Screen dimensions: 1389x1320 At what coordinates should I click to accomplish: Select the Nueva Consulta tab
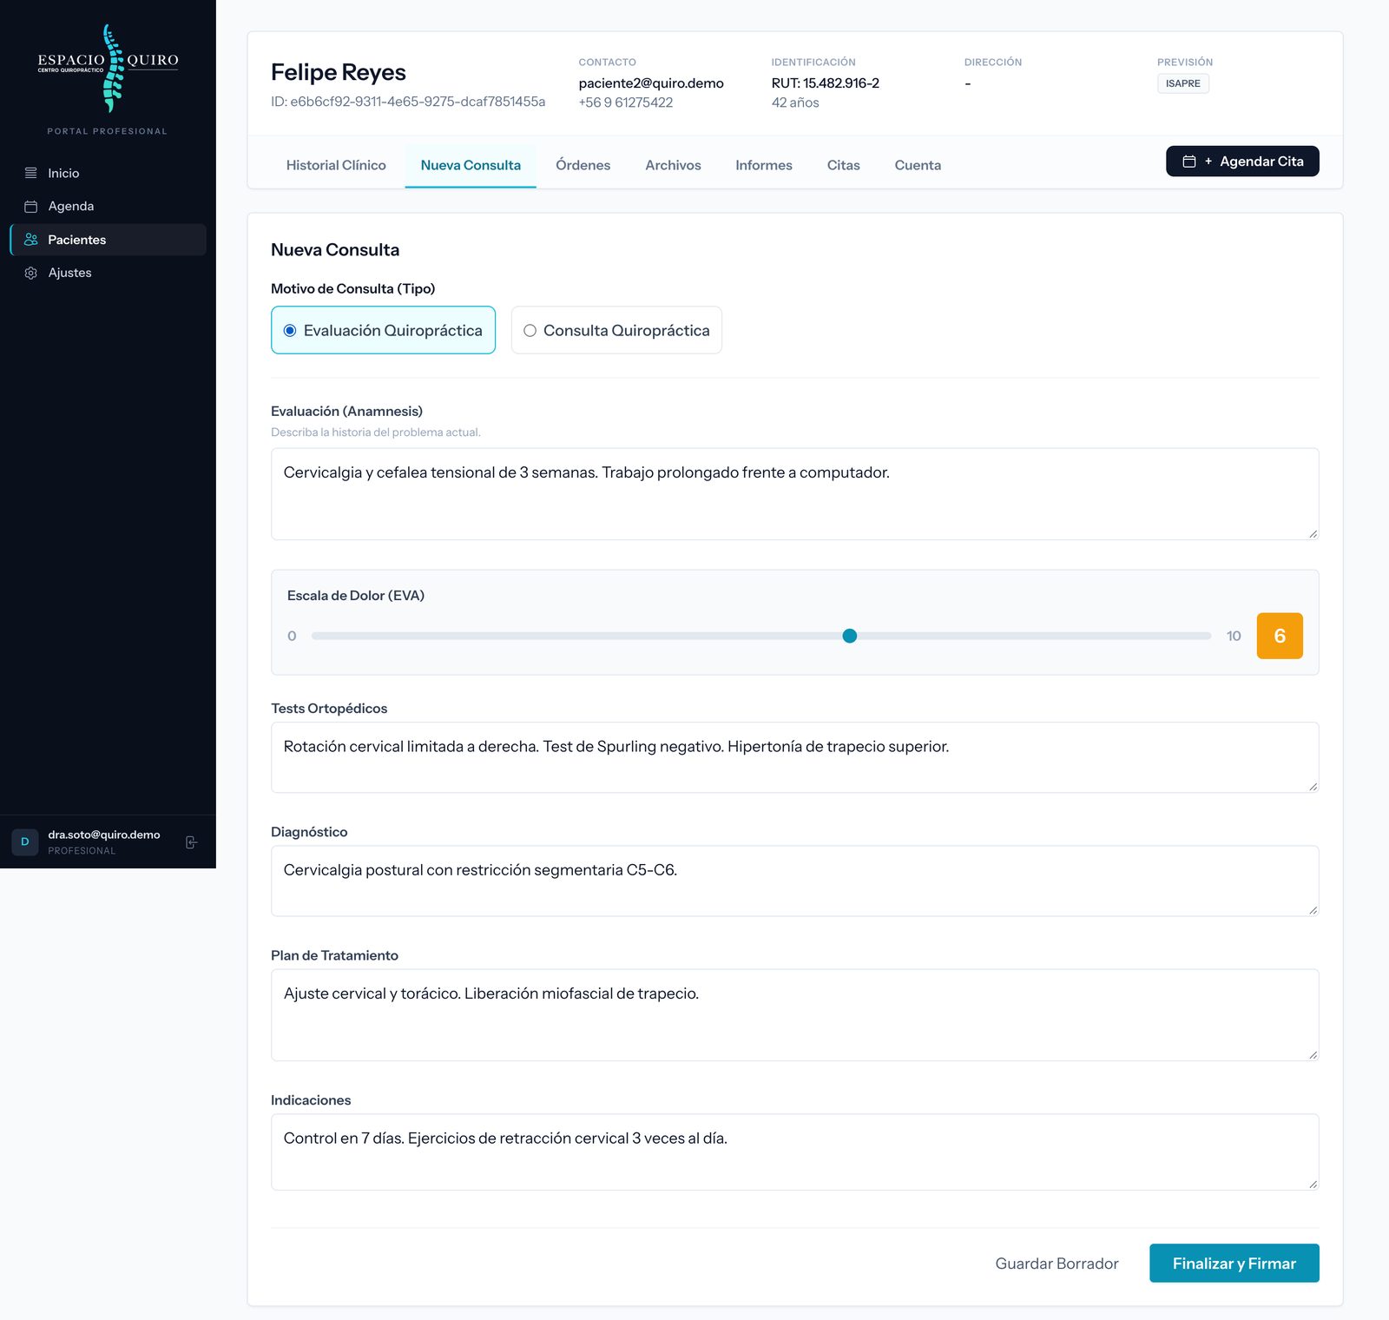tap(471, 165)
